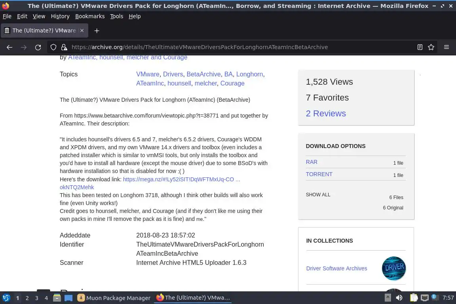Screen dimensions: 456x304
Task: Open the Longhorn topic link
Action: [249, 74]
